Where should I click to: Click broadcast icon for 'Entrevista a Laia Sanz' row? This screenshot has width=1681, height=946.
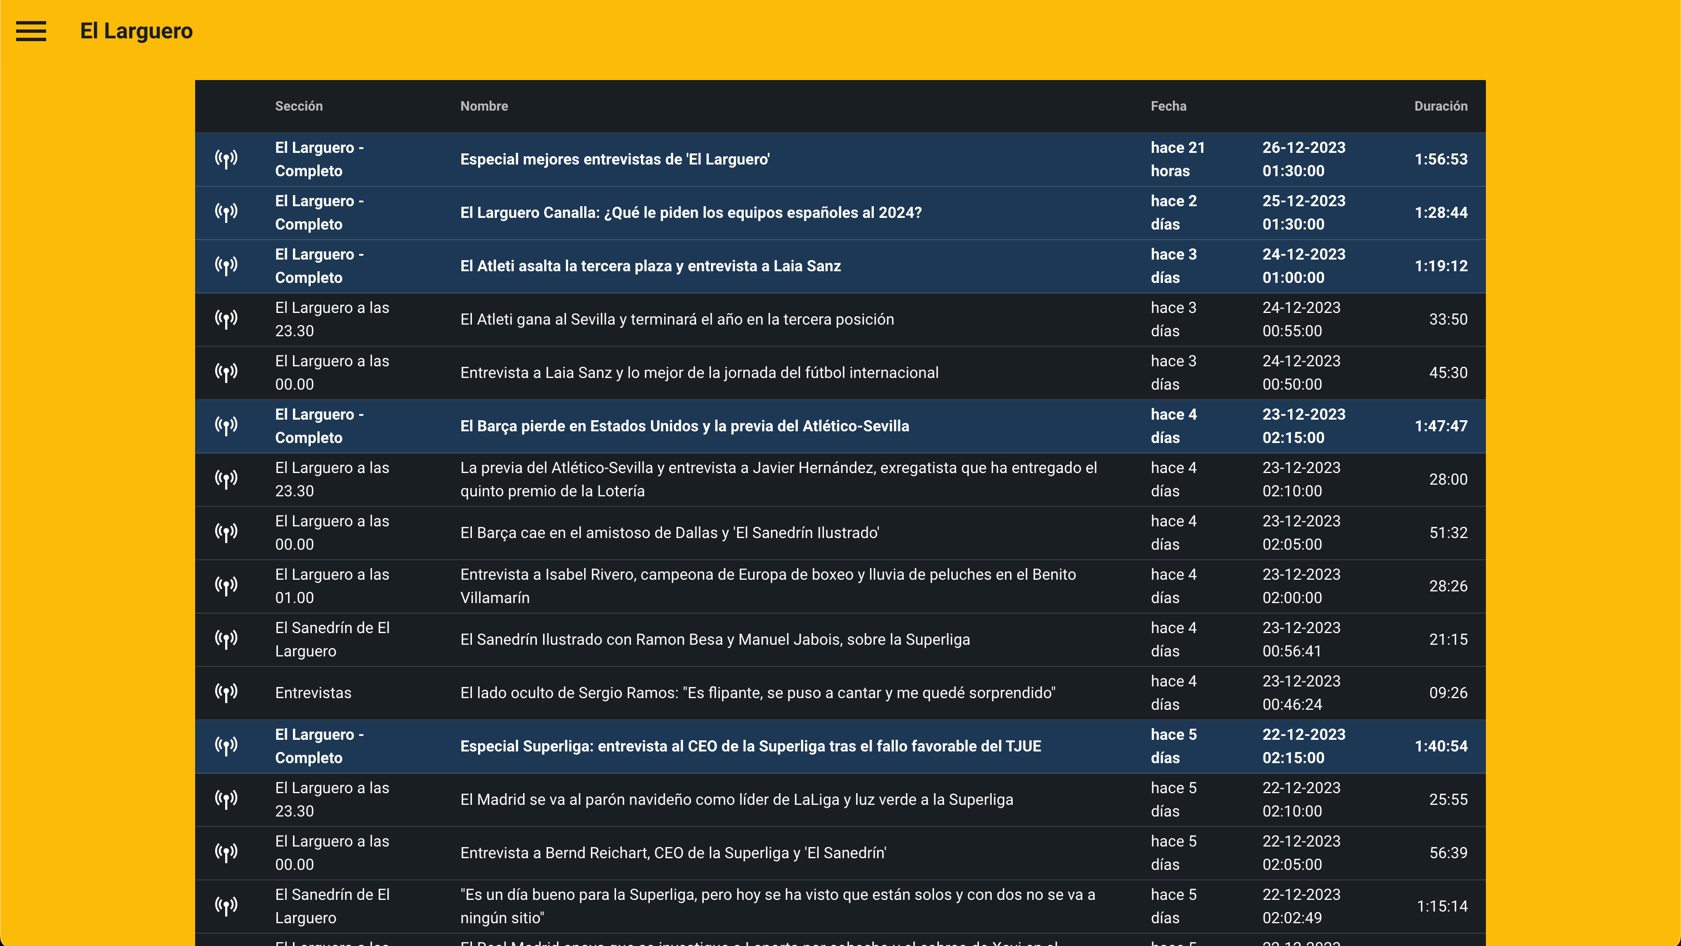click(226, 372)
